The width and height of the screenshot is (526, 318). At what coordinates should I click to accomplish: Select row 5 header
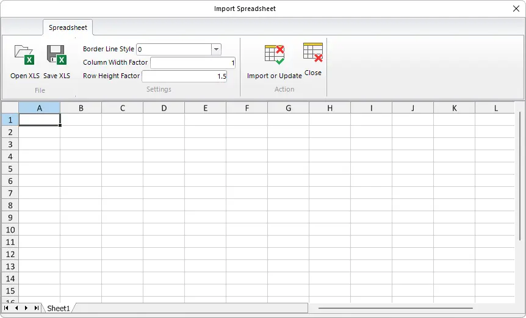point(10,168)
